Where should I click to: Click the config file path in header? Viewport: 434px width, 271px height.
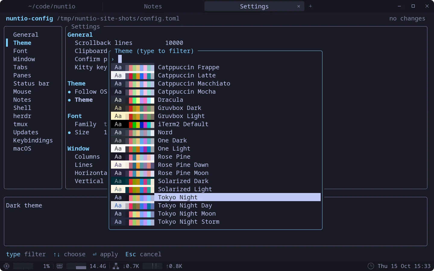click(118, 18)
